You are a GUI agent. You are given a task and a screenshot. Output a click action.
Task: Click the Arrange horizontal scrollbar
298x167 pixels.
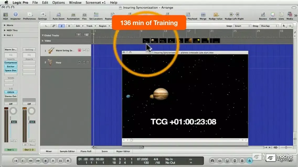click(118, 147)
